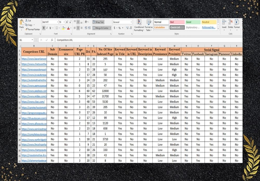Open the Font Color dropdown arrow

click(x=71, y=28)
